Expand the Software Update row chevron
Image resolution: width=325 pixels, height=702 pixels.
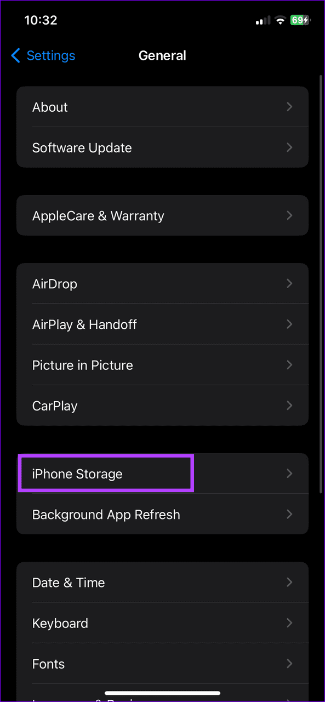click(289, 147)
